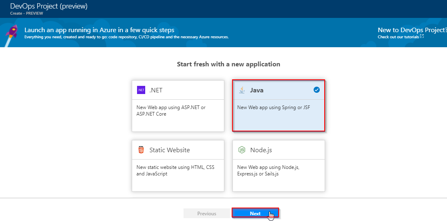Image resolution: width=447 pixels, height=221 pixels.
Task: Click 'New Web app using Spring or JSF' text
Action: coord(273,107)
